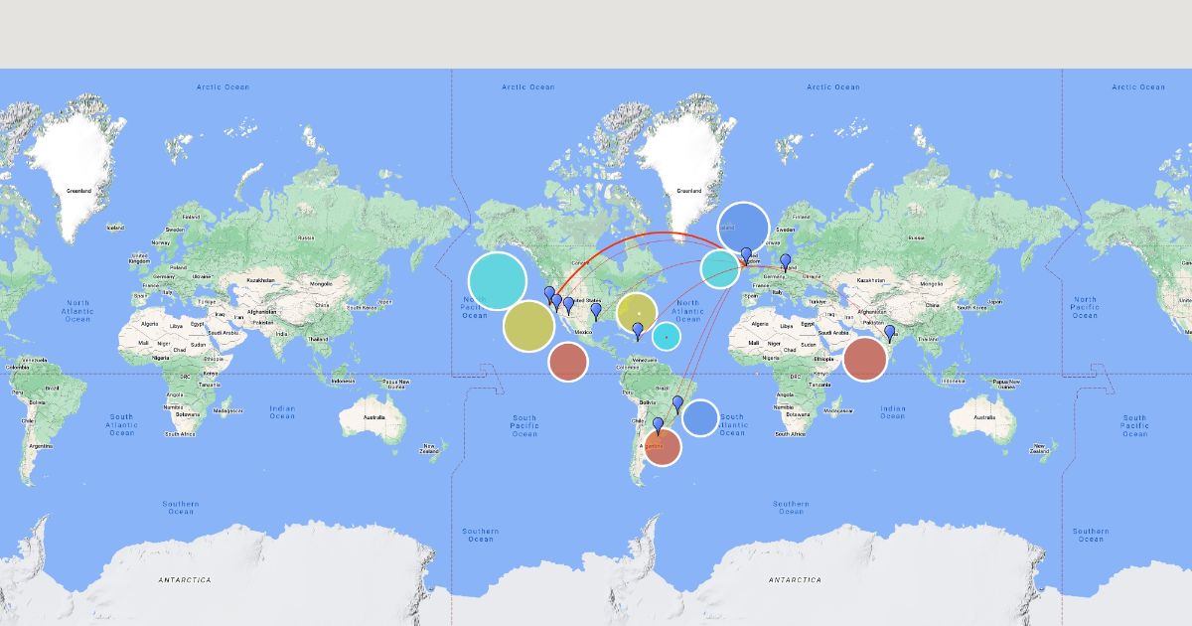This screenshot has width=1192, height=626.
Task: Select the large blue circle over Iceland and Norway
Action: (x=744, y=228)
